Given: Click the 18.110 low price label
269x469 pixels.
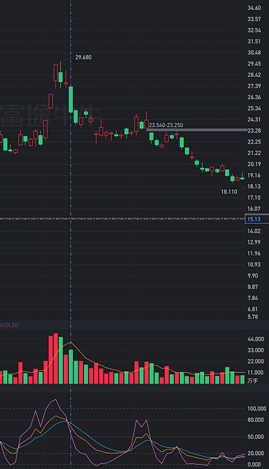Looking at the screenshot, I should click(229, 192).
